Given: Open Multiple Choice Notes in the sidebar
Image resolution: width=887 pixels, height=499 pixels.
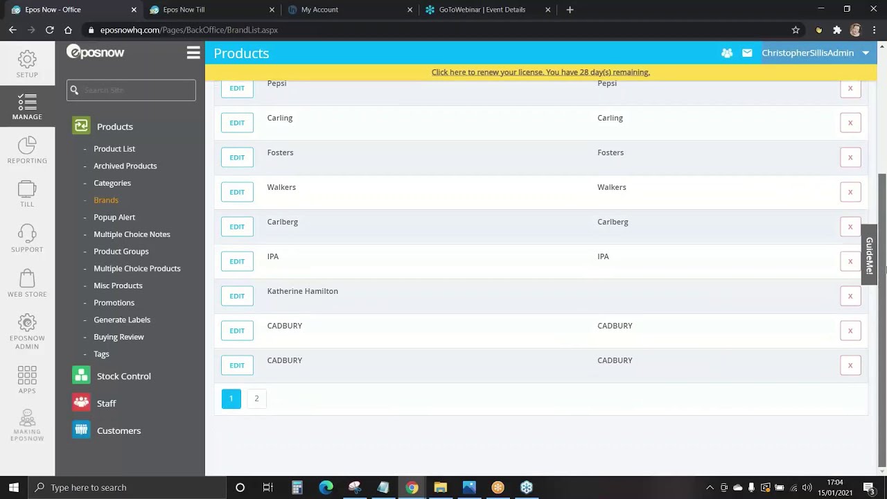Looking at the screenshot, I should (x=132, y=234).
